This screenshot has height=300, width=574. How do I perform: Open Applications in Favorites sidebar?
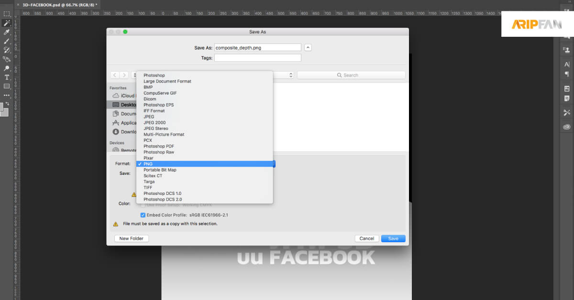tap(123, 123)
